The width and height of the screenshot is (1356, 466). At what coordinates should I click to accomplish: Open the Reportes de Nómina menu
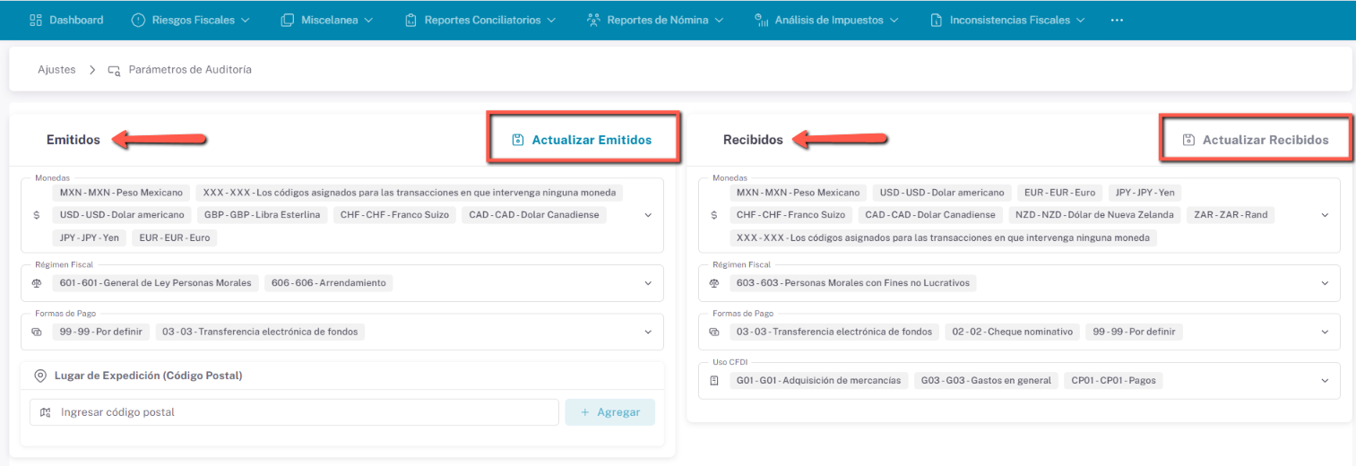click(655, 20)
